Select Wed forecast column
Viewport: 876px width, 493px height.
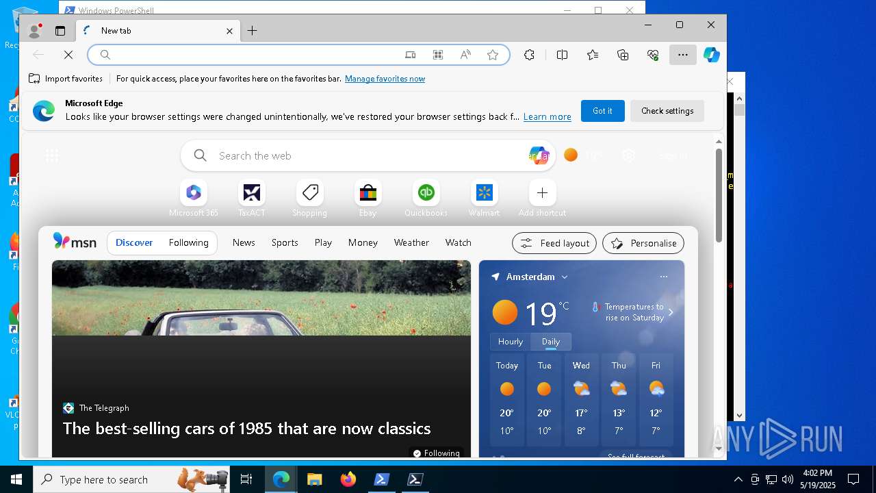tap(581, 399)
